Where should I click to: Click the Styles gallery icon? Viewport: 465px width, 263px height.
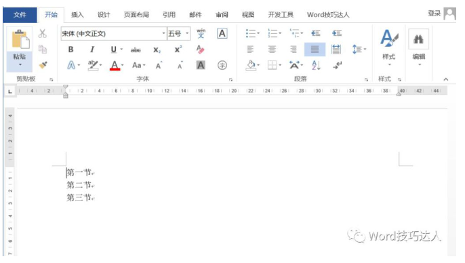click(x=389, y=39)
